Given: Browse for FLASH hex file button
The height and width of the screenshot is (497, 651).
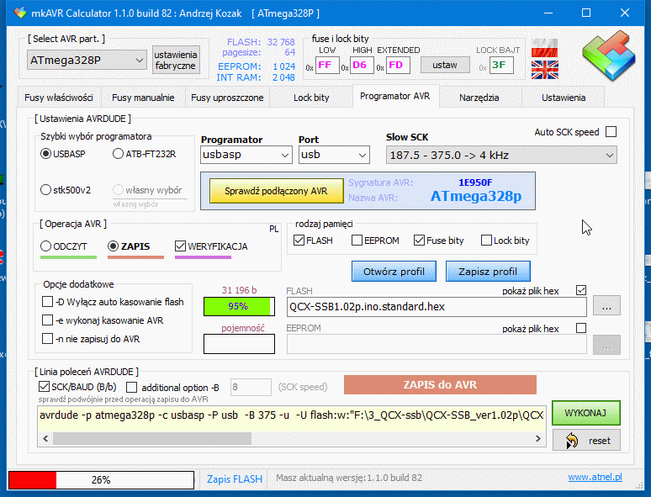Looking at the screenshot, I should [x=606, y=305].
